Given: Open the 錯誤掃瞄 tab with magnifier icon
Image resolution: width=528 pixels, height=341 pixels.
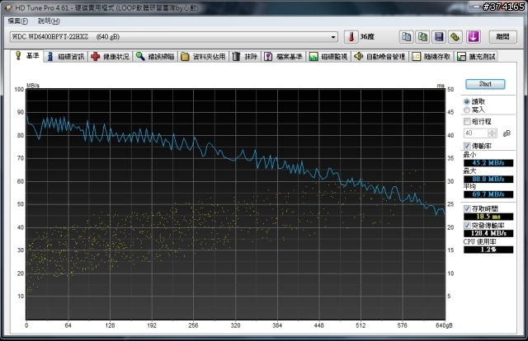Looking at the screenshot, I should (x=155, y=57).
